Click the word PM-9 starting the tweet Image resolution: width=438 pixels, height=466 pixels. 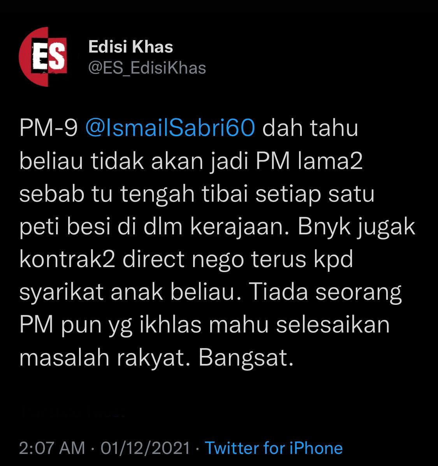[48, 128]
